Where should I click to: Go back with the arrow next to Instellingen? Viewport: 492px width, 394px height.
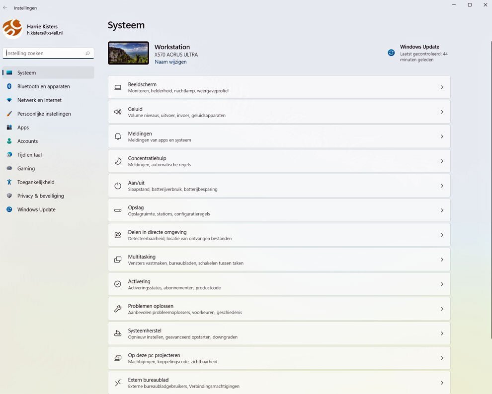click(x=5, y=7)
